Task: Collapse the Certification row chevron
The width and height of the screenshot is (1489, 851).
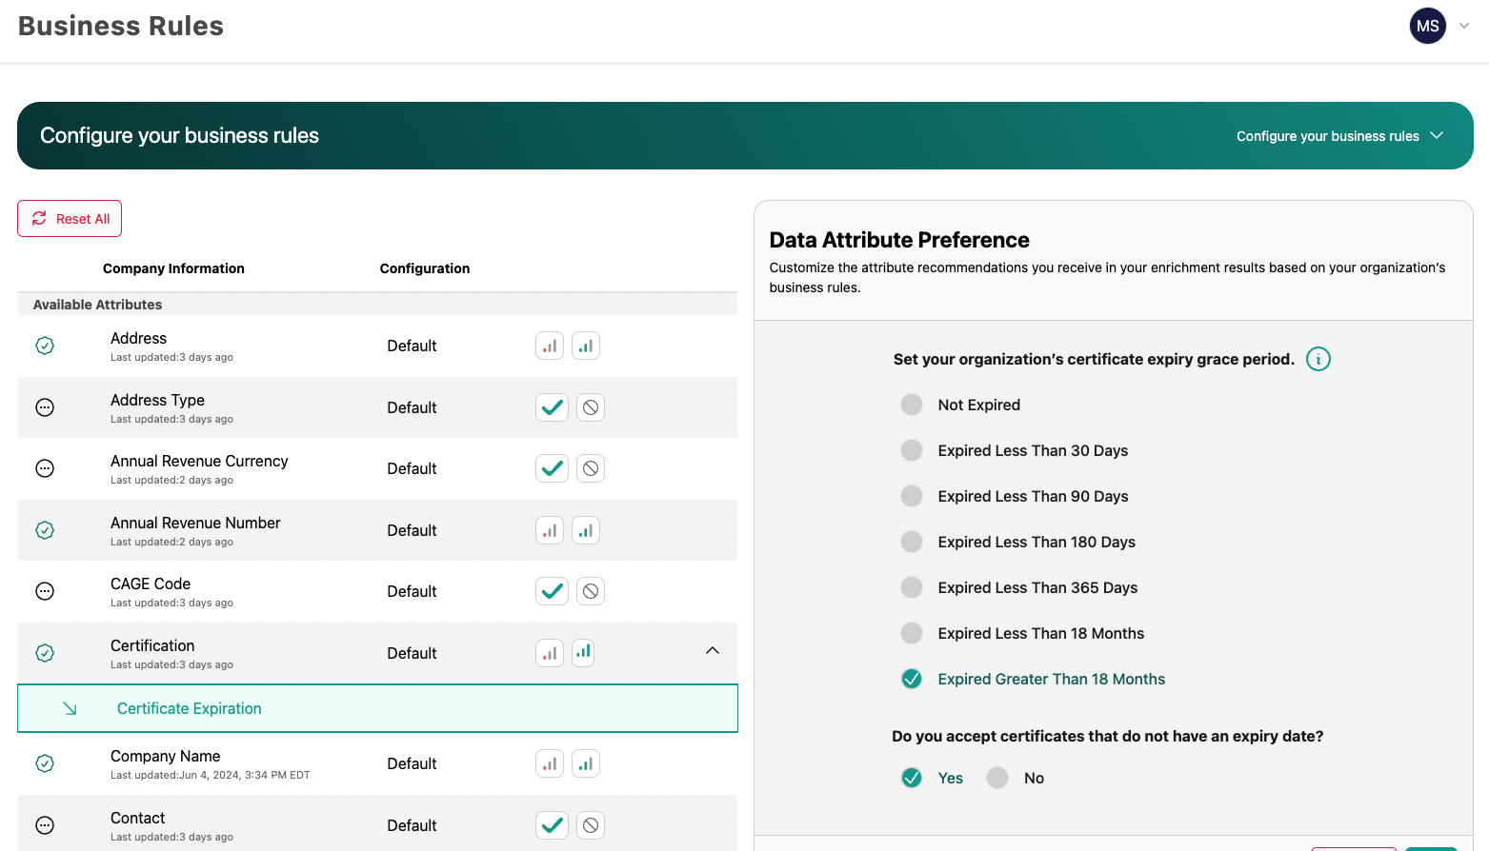Action: pos(713,651)
